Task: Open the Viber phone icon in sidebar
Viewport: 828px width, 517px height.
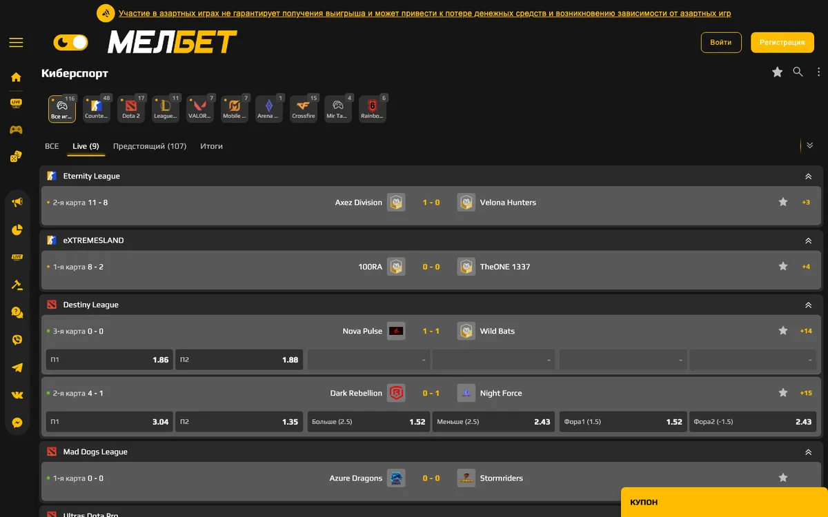Action: point(17,340)
